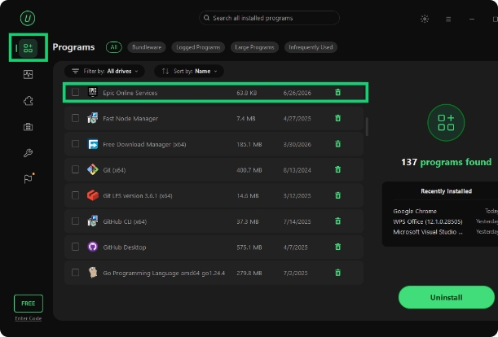Image resolution: width=498 pixels, height=337 pixels.
Task: Click the Epic Online Services app icon
Action: click(92, 92)
